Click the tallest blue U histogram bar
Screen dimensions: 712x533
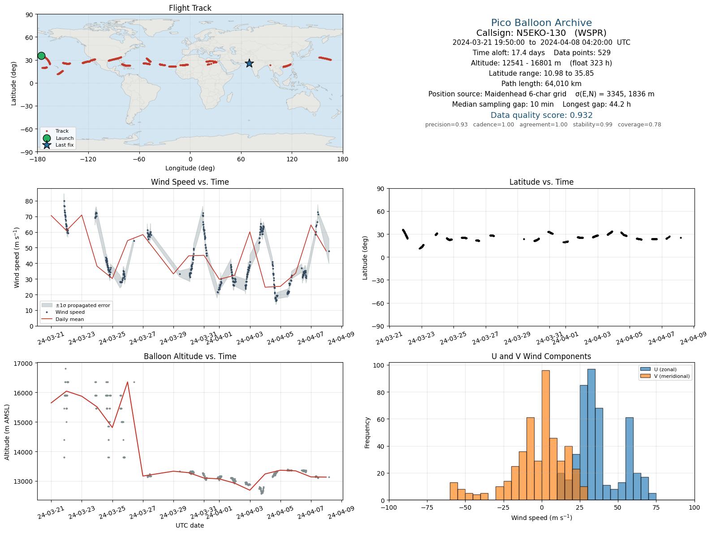tap(591, 434)
